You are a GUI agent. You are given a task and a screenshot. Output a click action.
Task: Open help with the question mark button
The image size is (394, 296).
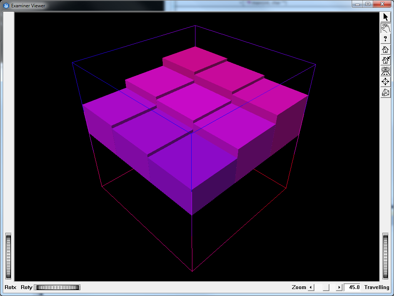point(386,39)
